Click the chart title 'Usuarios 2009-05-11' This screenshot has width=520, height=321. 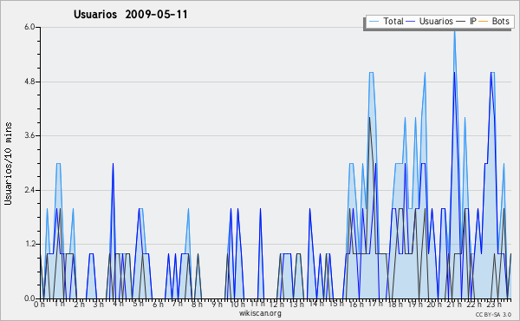131,15
